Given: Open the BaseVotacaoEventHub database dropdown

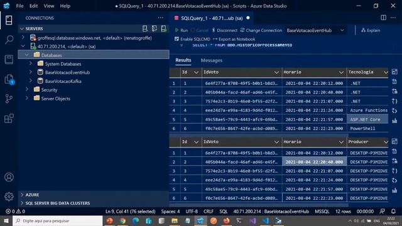Looking at the screenshot, I should point(315,30).
